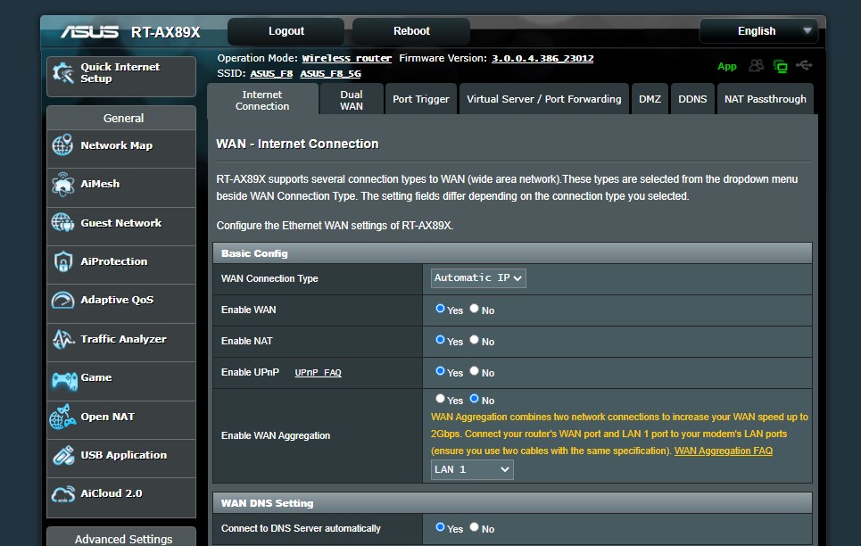Viewport: 861px width, 546px height.
Task: Click the AiProtection shield icon
Action: [62, 261]
